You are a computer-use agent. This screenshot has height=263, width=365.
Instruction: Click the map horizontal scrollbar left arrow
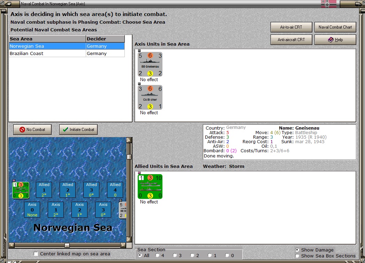pyautogui.click(x=12, y=245)
